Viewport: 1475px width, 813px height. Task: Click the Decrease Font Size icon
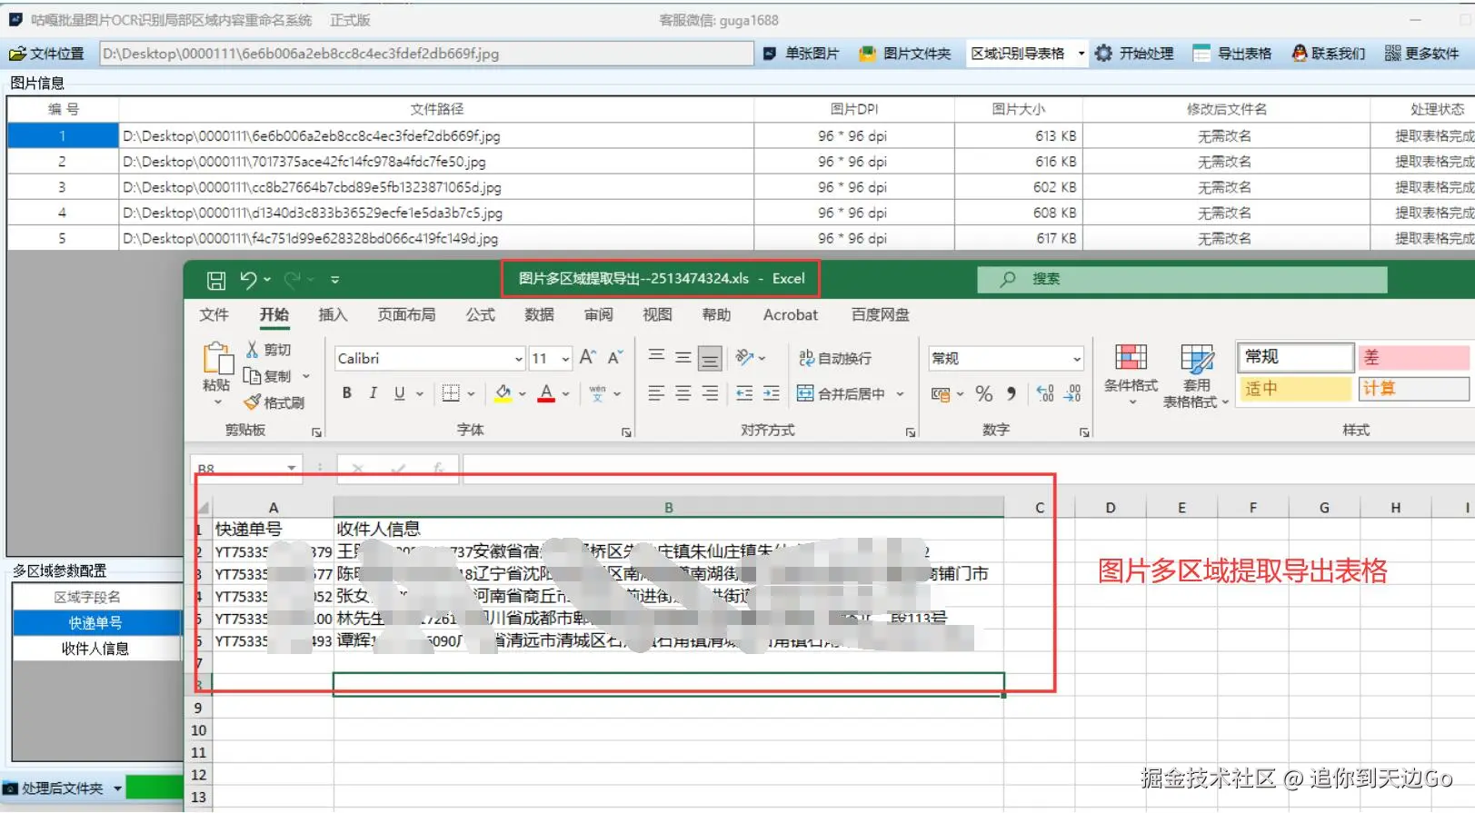[x=615, y=358]
